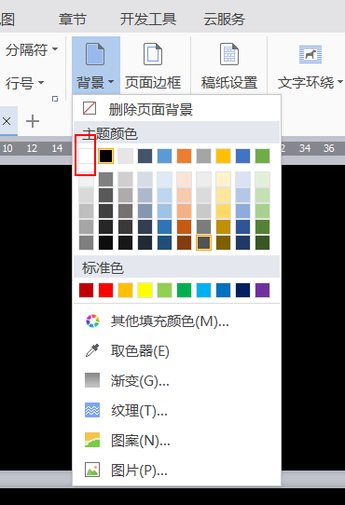Pick the green theme color swatch
The width and height of the screenshot is (345, 505).
click(x=262, y=156)
